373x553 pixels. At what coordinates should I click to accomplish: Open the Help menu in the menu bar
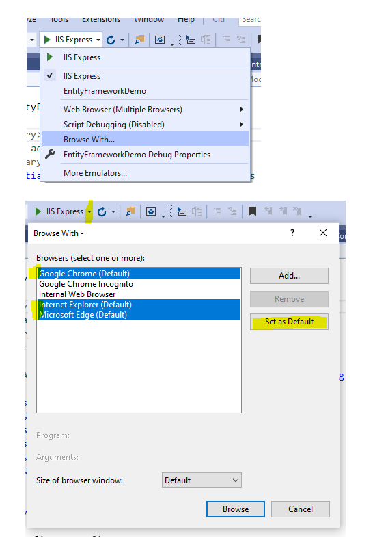coord(186,19)
